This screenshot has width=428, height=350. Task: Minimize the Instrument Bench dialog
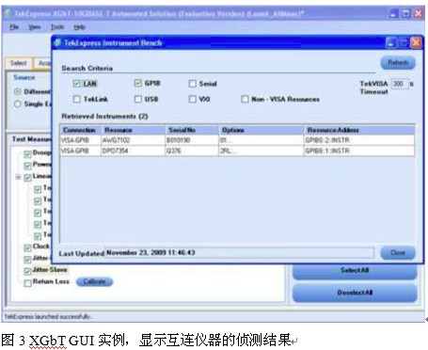[x=391, y=43]
